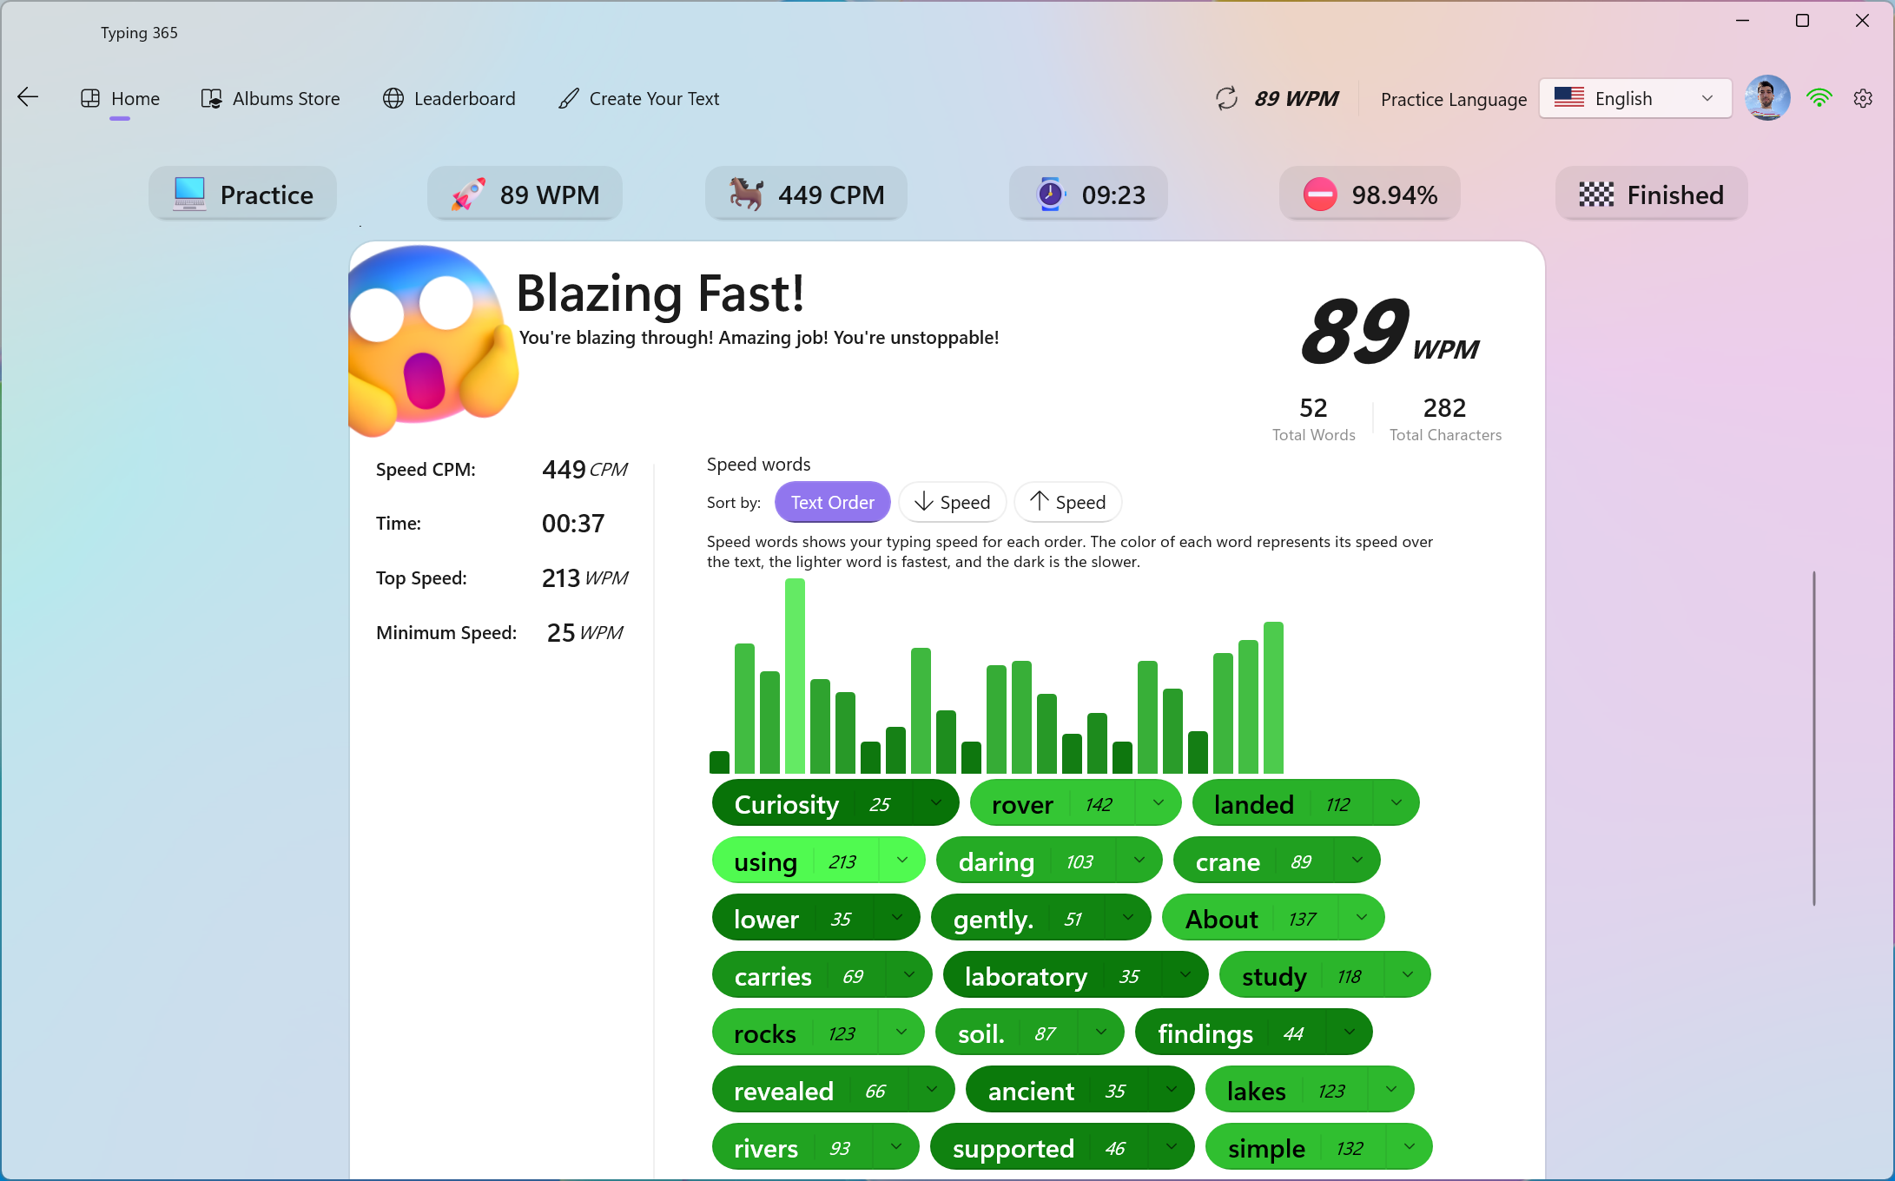This screenshot has height=1181, width=1895.
Task: Expand the crane word chevron
Action: click(x=1357, y=861)
